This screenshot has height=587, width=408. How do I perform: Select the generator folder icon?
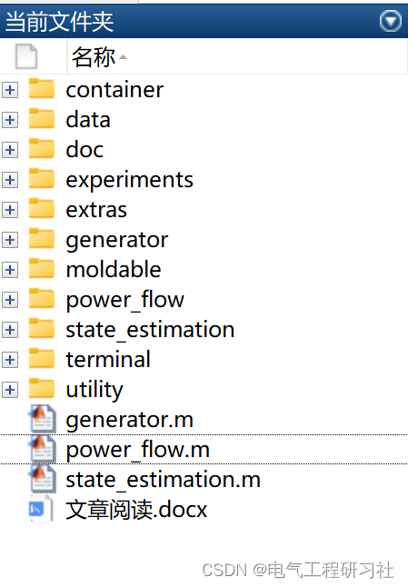coord(42,238)
